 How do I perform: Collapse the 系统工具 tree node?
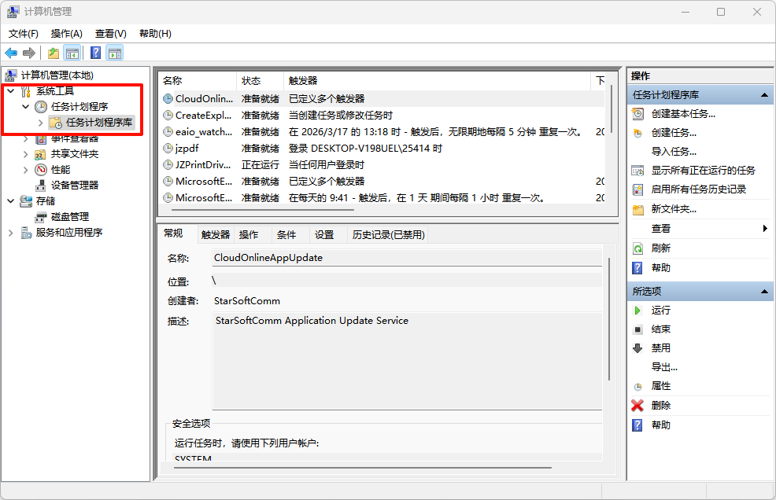click(x=10, y=91)
